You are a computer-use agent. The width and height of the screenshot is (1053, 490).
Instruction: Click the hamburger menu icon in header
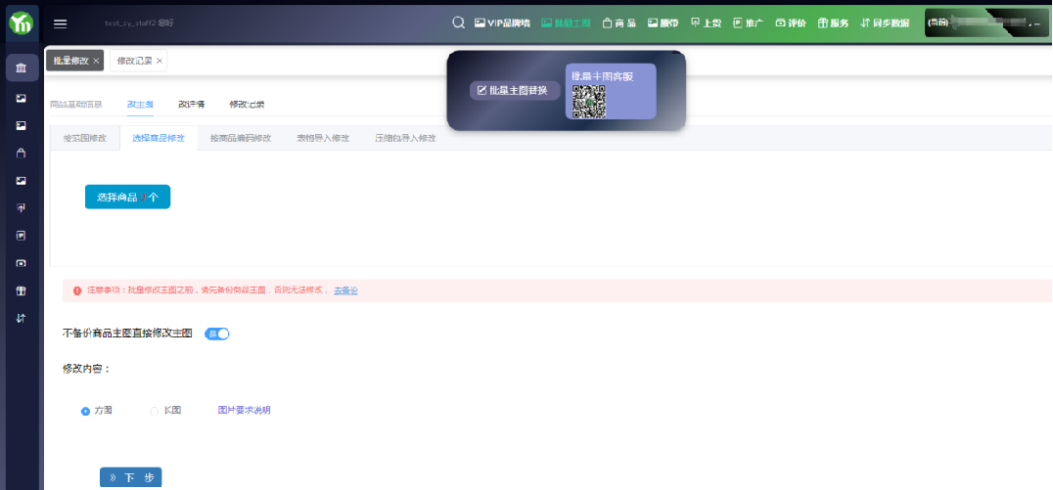point(61,23)
